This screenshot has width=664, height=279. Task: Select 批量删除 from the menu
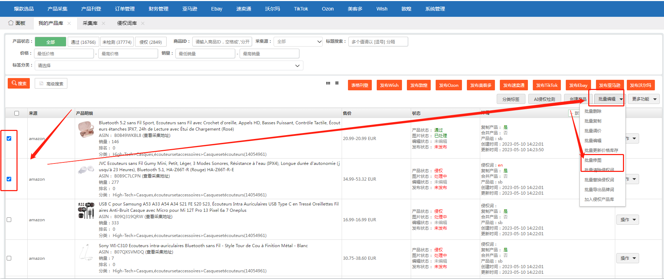tap(593, 111)
